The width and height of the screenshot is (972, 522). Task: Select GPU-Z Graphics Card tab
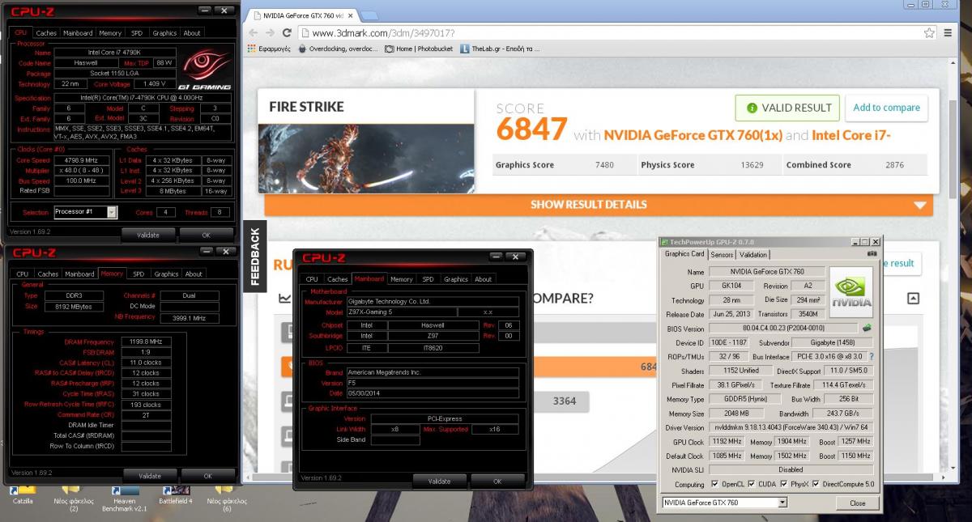(x=685, y=253)
